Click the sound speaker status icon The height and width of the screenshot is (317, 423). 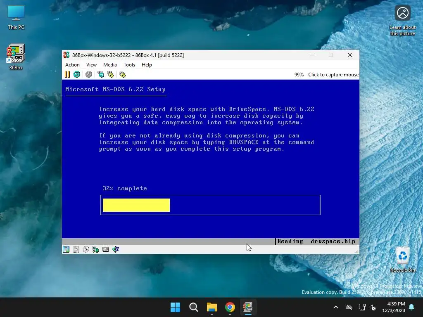coord(116,249)
